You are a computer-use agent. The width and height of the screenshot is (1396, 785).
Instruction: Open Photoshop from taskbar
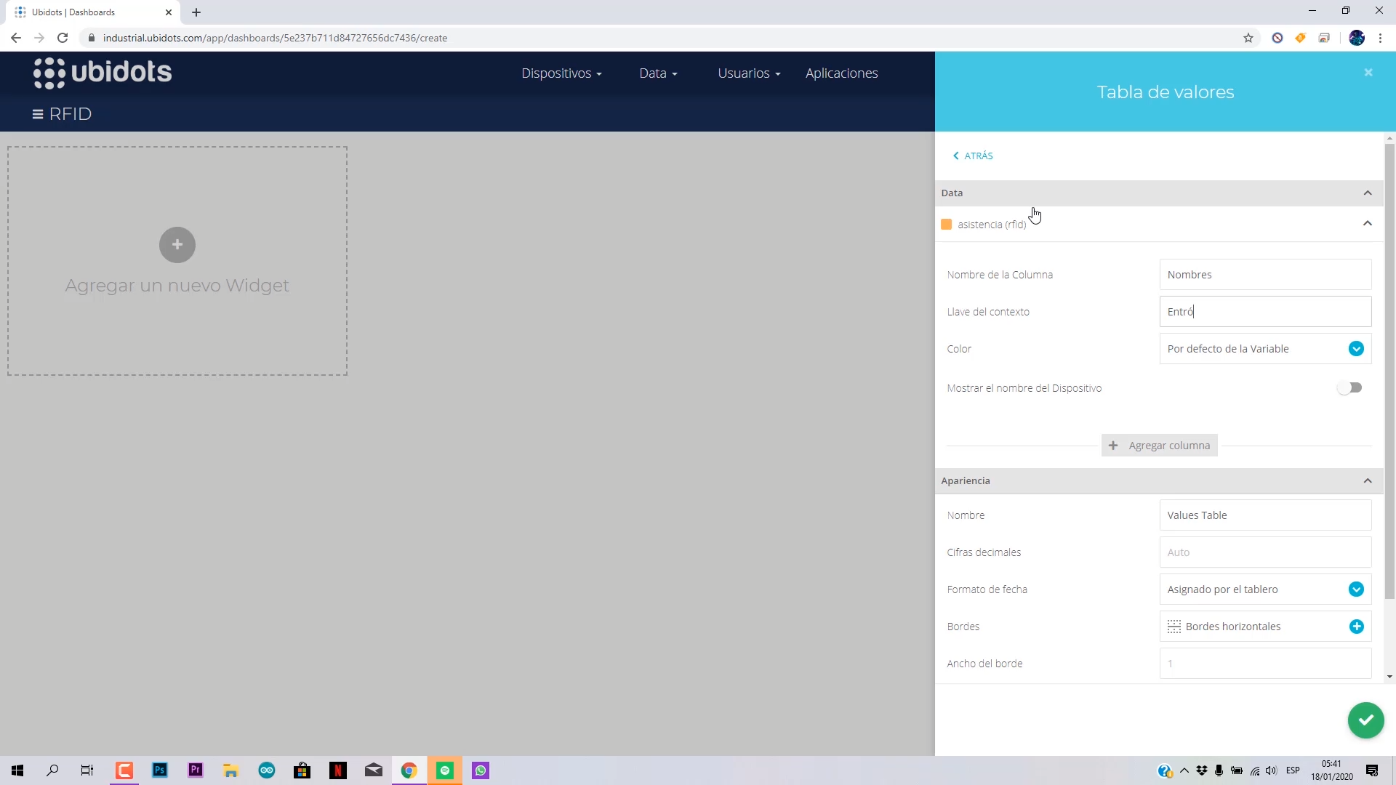click(160, 770)
